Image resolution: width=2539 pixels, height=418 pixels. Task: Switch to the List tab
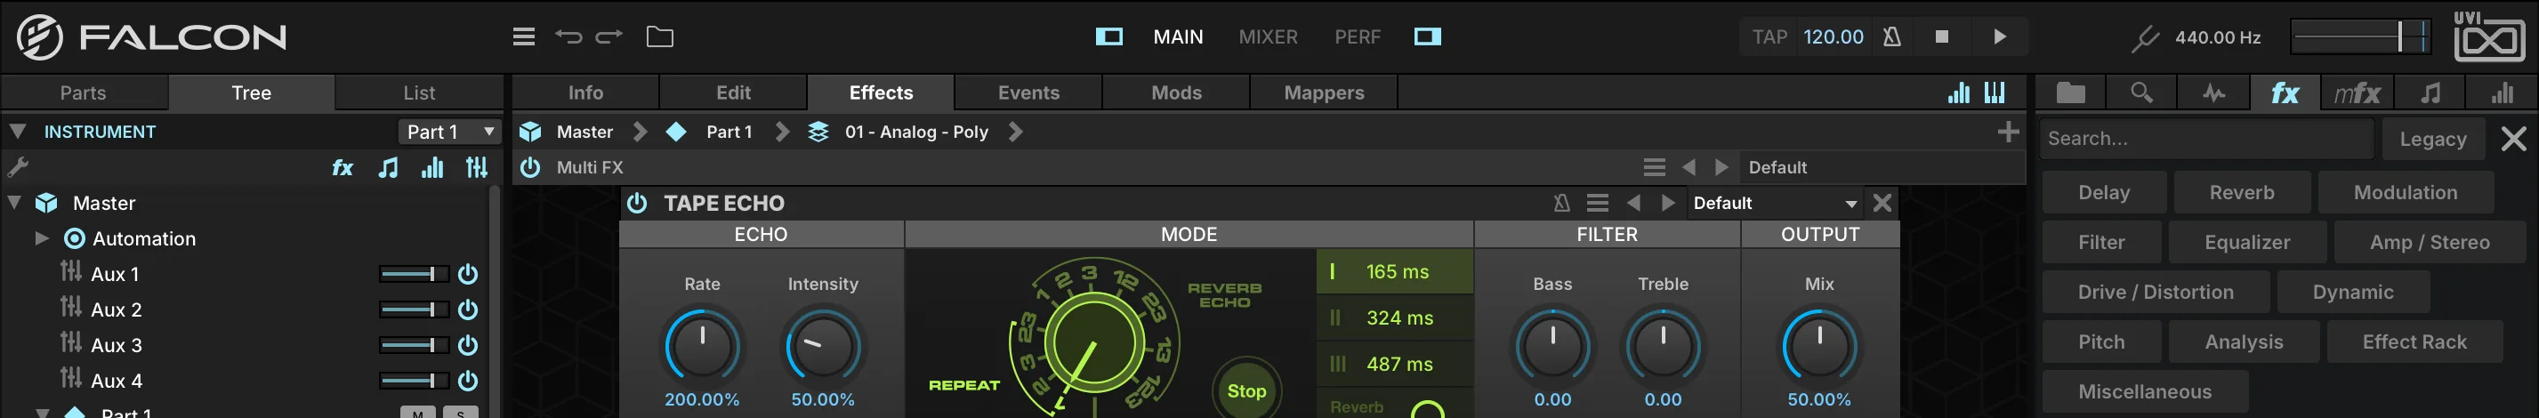[x=419, y=92]
